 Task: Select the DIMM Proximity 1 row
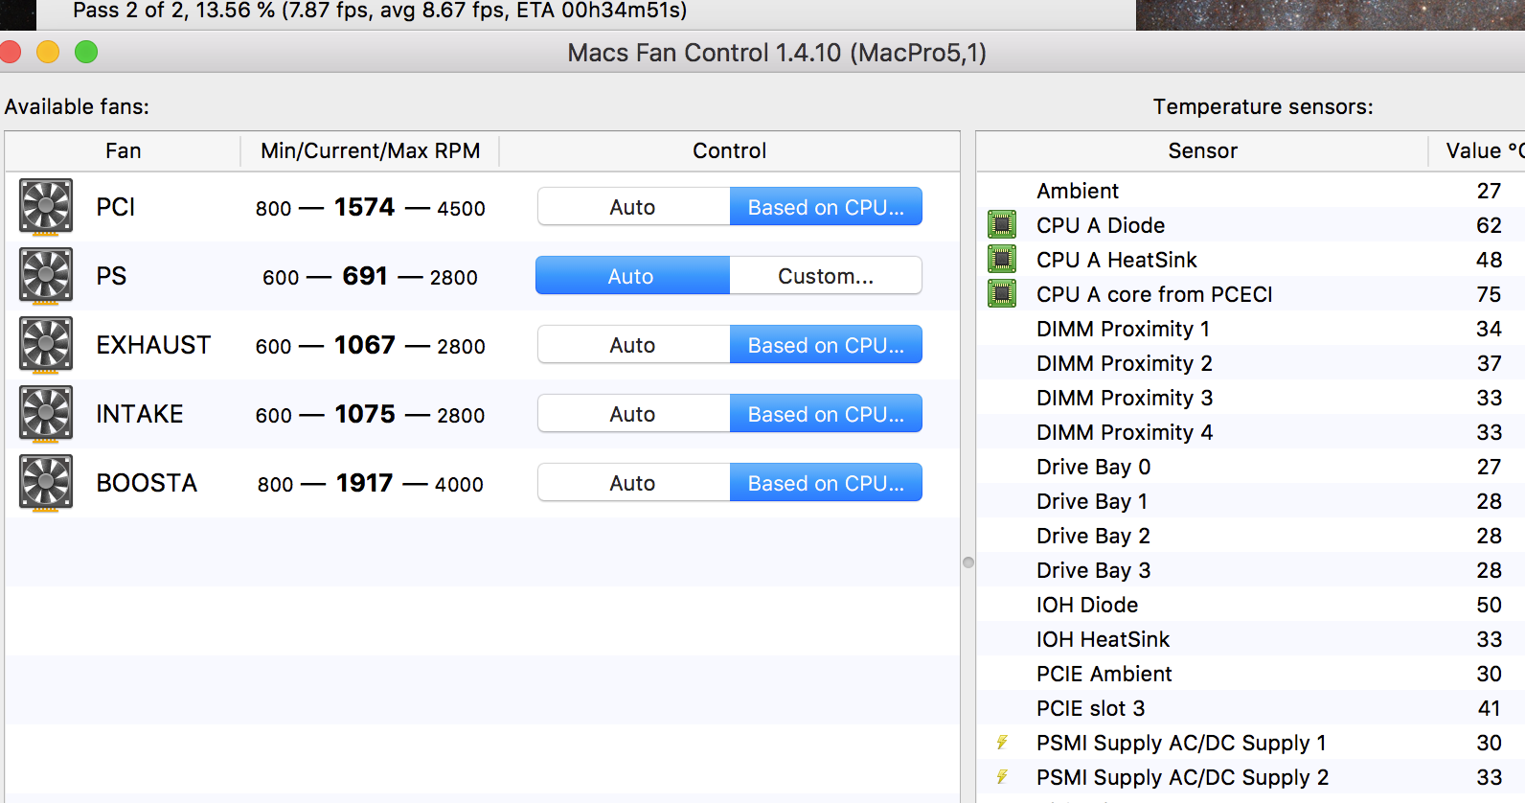pyautogui.click(x=1251, y=329)
